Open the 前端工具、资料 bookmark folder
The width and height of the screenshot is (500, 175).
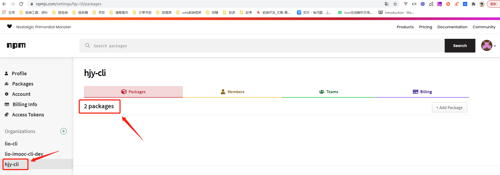point(34,12)
